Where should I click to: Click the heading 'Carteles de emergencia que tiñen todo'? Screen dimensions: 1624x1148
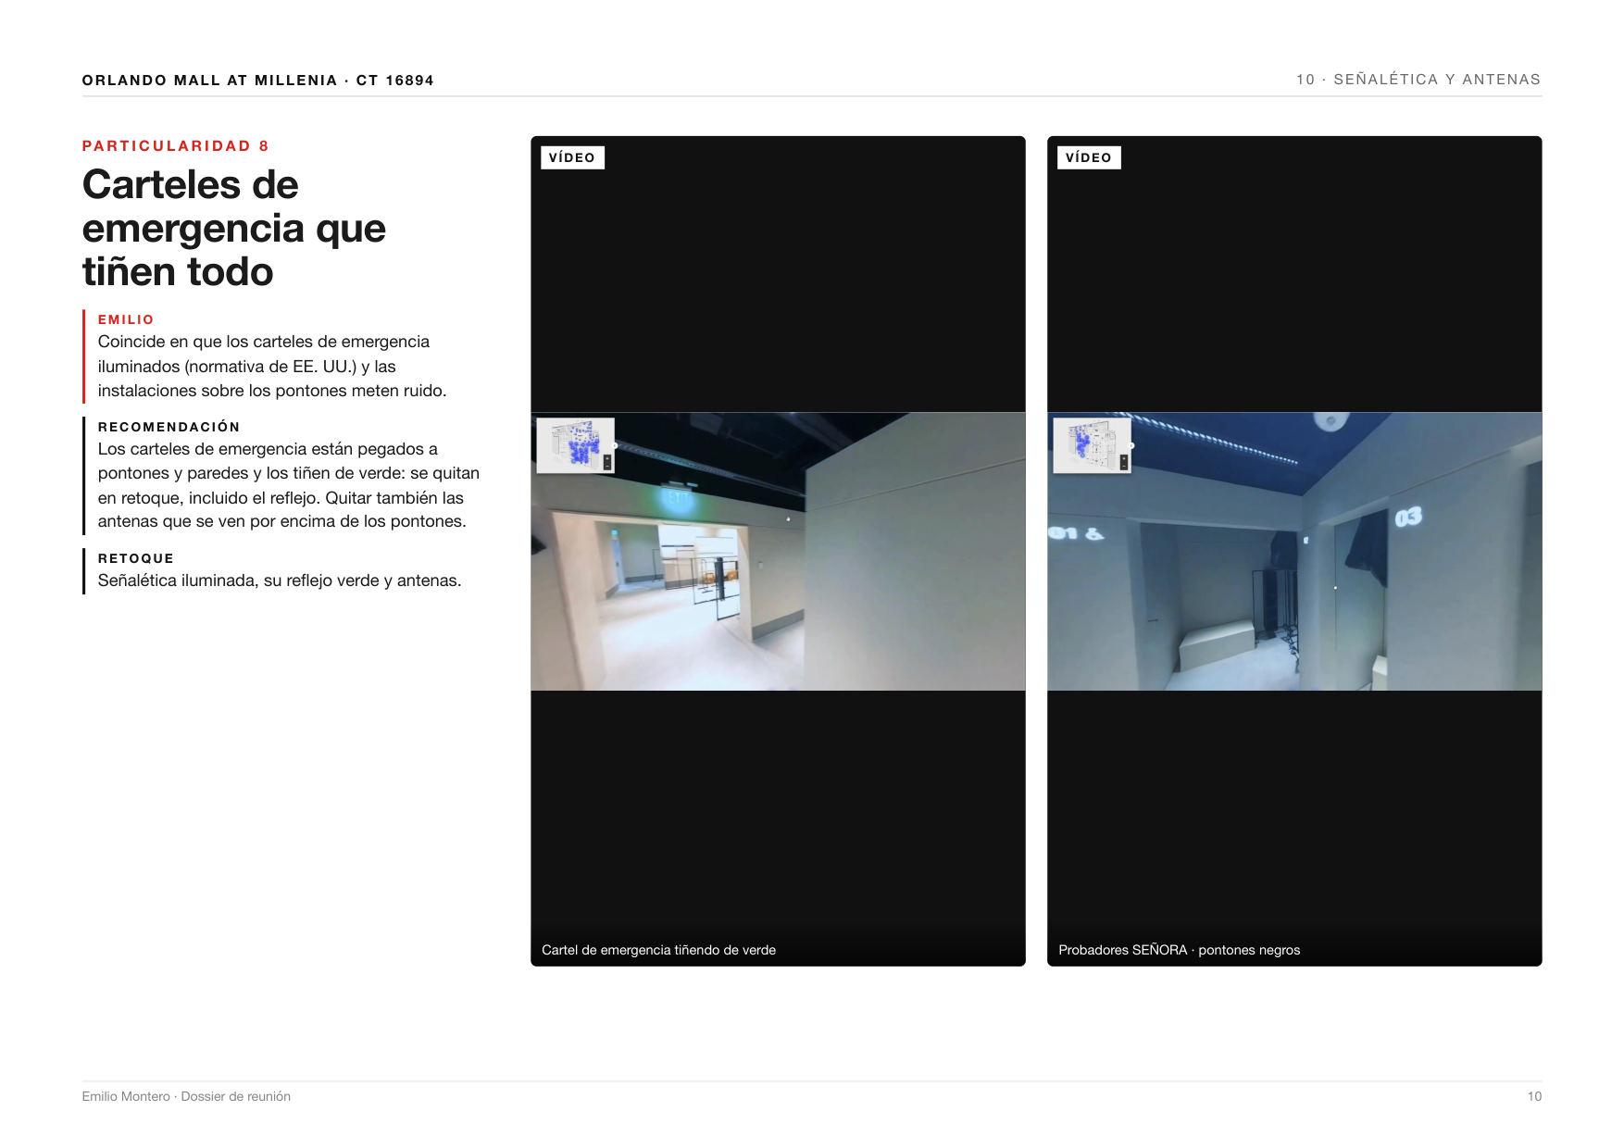tap(234, 228)
